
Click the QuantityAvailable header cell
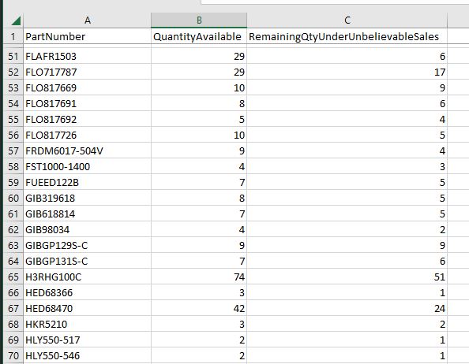(x=199, y=36)
